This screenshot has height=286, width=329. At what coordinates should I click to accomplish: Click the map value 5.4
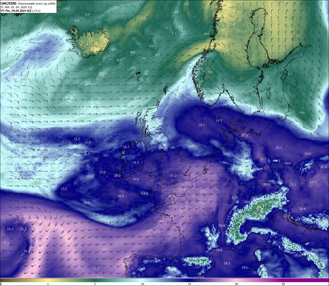pos(281,104)
